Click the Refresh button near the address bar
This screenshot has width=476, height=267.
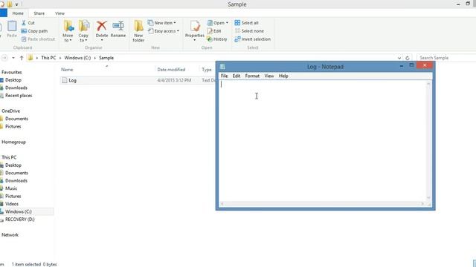pos(408,58)
